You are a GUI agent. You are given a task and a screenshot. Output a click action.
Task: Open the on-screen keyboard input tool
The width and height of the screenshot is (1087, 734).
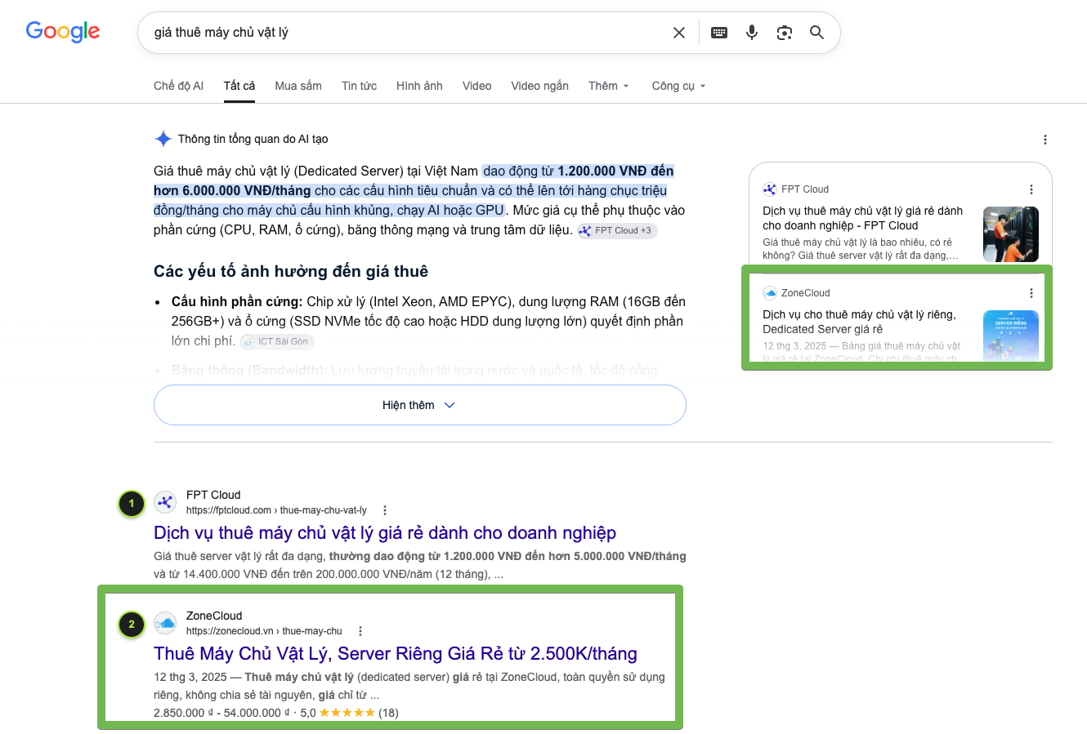tap(719, 33)
